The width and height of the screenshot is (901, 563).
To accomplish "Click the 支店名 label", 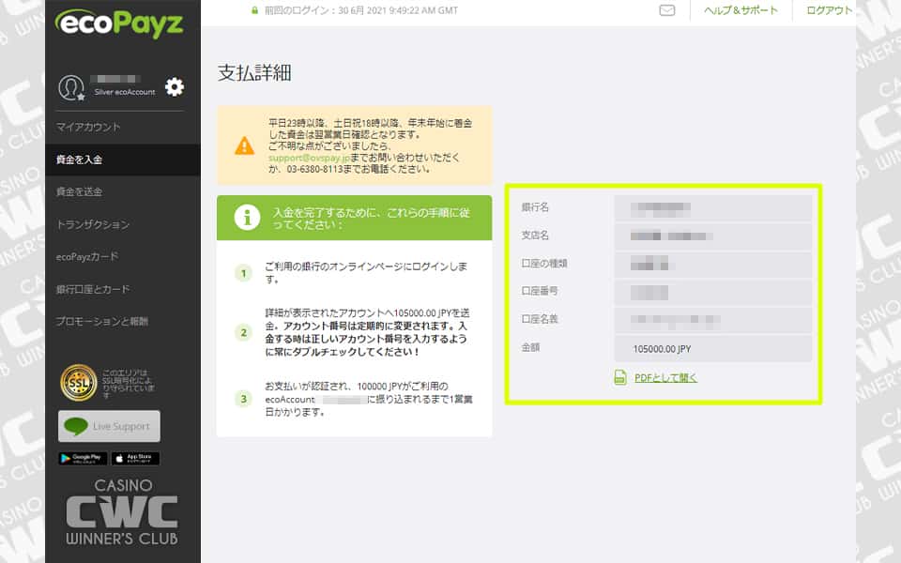I will click(x=535, y=236).
